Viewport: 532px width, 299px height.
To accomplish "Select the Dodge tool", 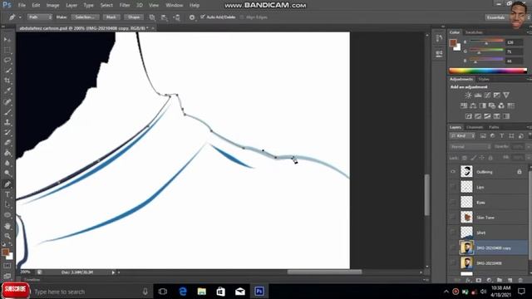I will coord(7,174).
